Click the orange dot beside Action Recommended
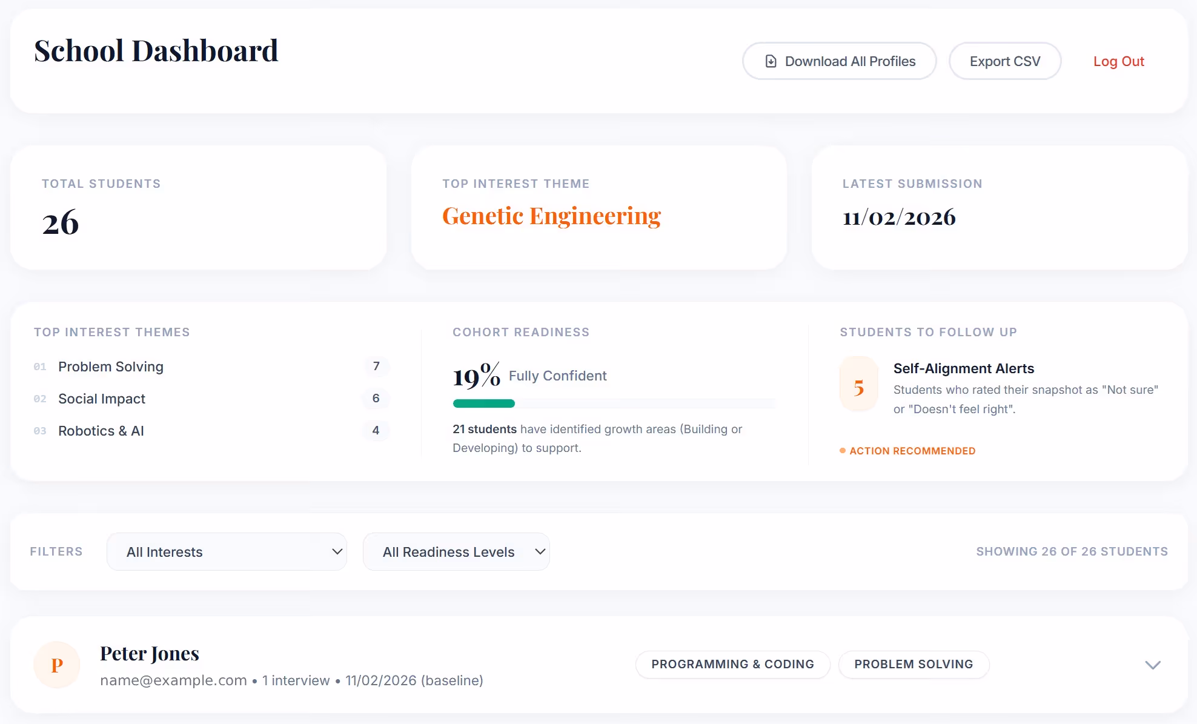This screenshot has width=1197, height=724. tap(843, 451)
